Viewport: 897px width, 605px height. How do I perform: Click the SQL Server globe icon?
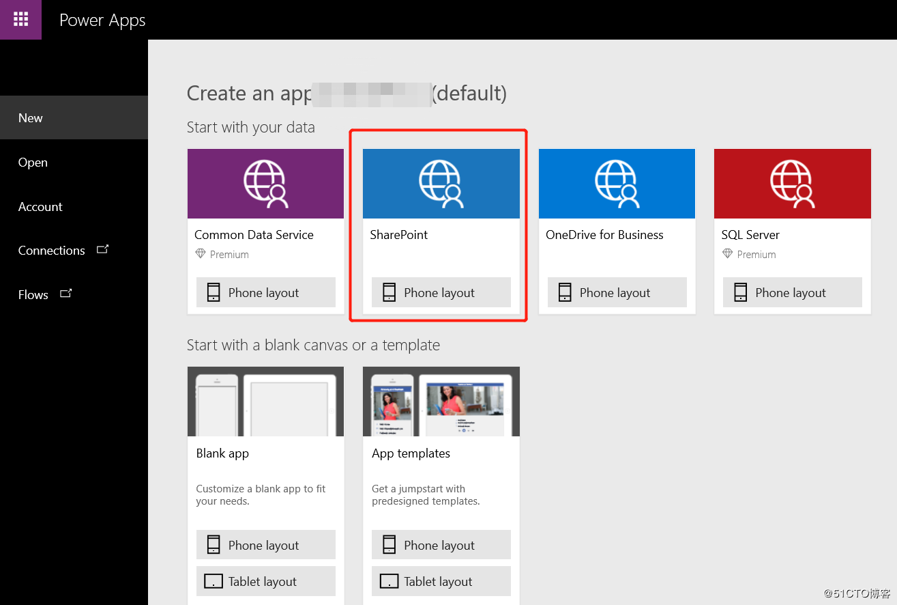[x=793, y=184]
